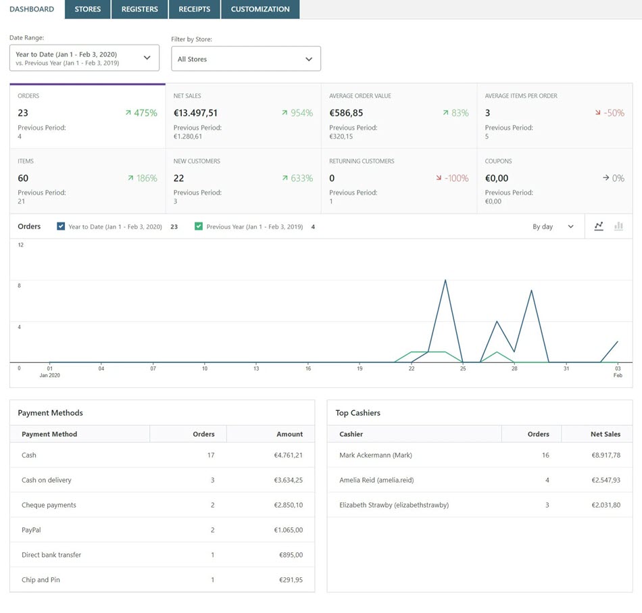
Task: Select the Average Items Per Order card
Action: tap(555, 116)
